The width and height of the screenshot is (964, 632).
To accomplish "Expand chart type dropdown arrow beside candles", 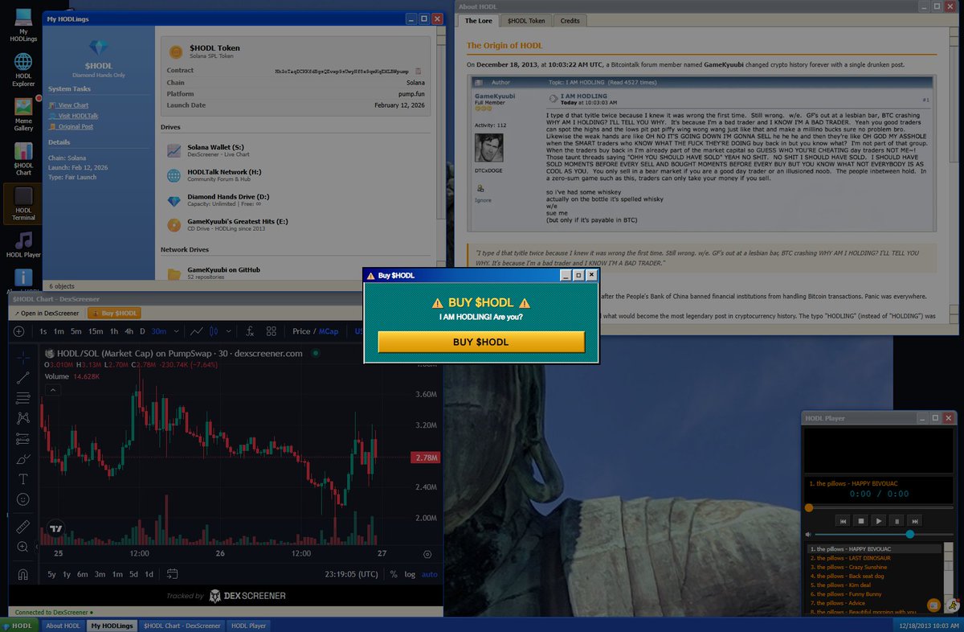I will (229, 331).
